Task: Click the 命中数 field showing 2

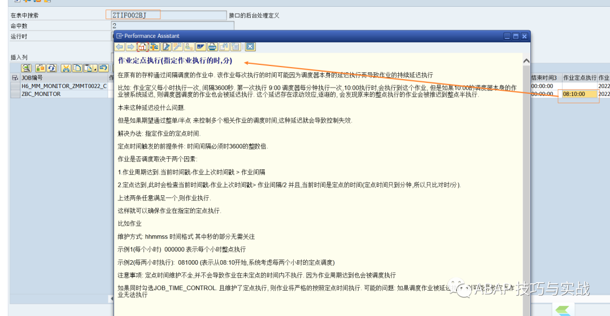Action: pyautogui.click(x=172, y=25)
